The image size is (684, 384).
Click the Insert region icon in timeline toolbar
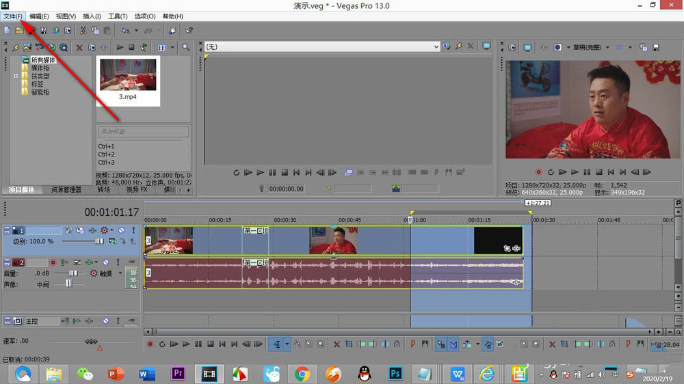[x=425, y=344]
